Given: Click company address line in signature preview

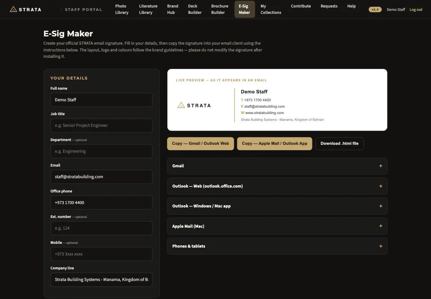Looking at the screenshot, I should [282, 120].
